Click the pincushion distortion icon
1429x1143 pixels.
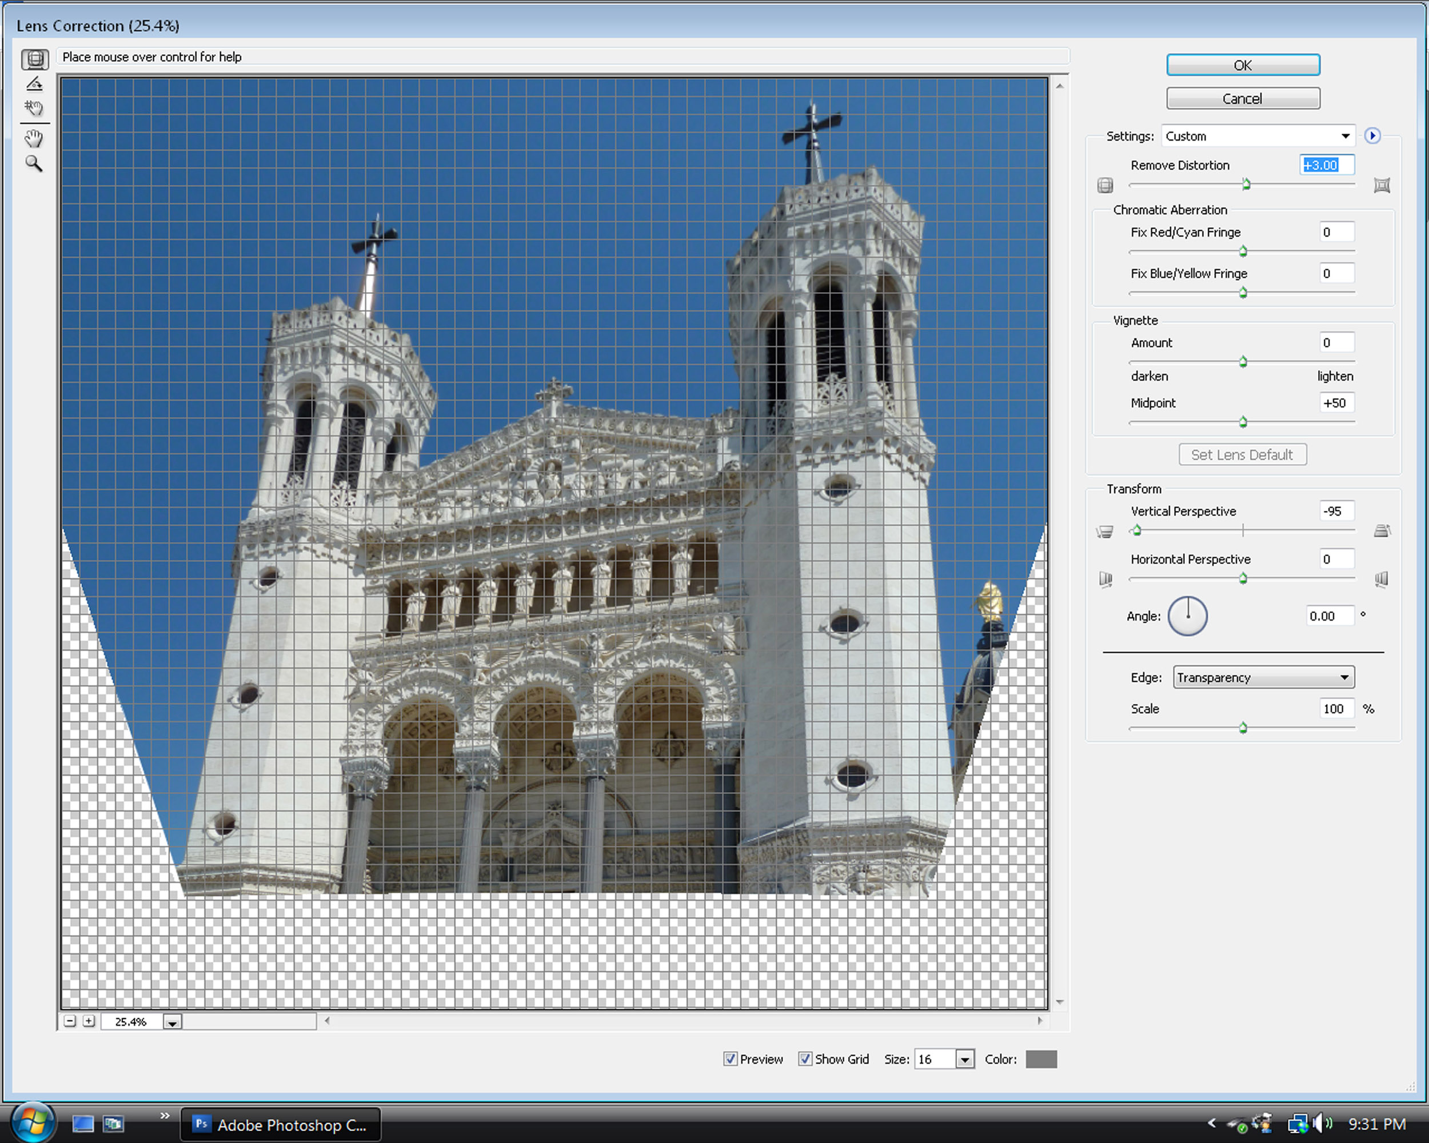pyautogui.click(x=1382, y=186)
